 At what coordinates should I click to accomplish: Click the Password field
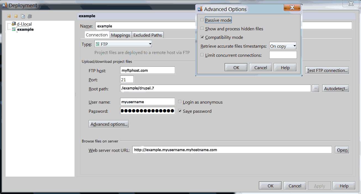coord(148,111)
